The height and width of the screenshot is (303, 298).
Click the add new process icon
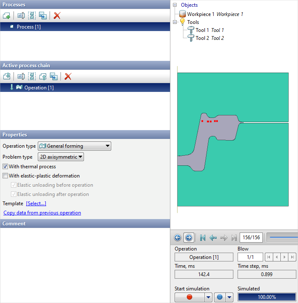coord(6,16)
